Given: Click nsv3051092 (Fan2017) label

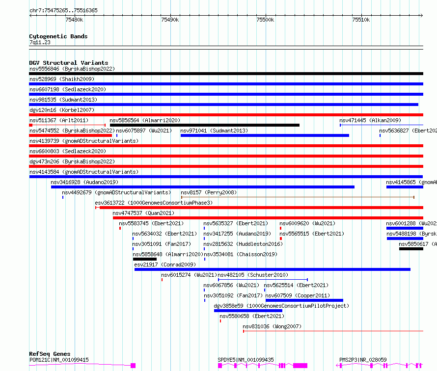Looking at the screenshot, I should (233, 295).
